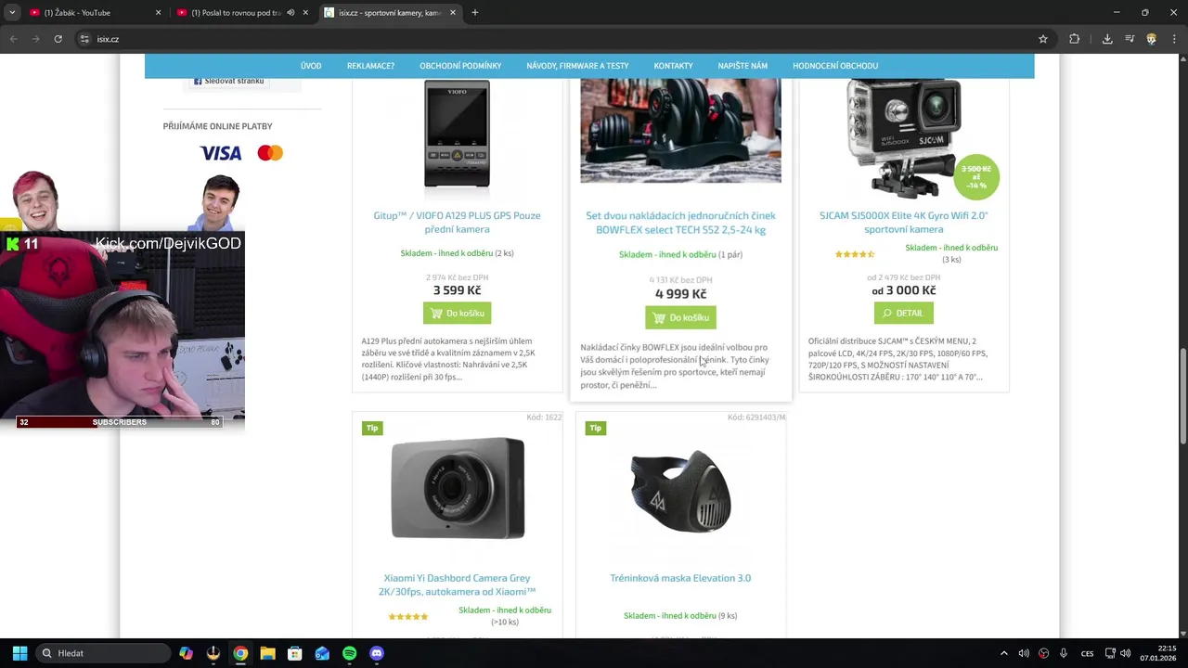
Task: Open Outlook from the taskbar
Action: (322, 653)
